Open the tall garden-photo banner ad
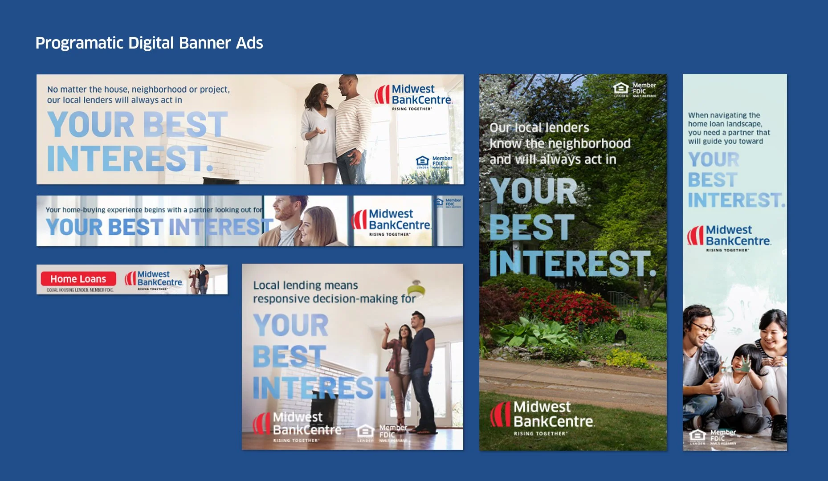 573,262
